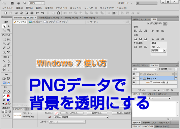The height and width of the screenshot is (129, 180).
Task: Select the Marquee tool
Action: point(4,39)
